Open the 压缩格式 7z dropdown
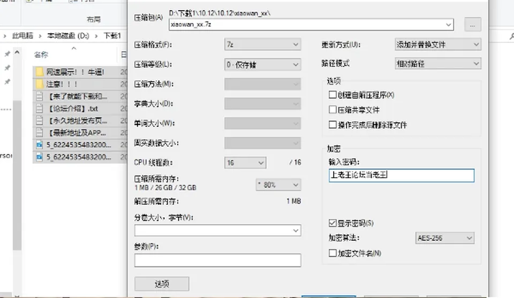Viewport: 514px width, 298px height. (262, 44)
